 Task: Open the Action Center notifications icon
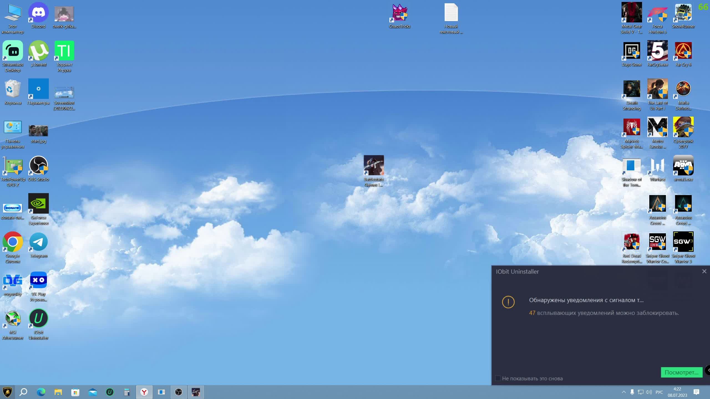(x=696, y=392)
